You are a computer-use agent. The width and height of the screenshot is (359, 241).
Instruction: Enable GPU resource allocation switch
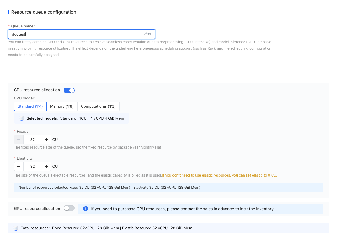point(69,208)
